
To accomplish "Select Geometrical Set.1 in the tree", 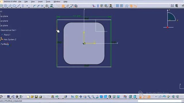I will tap(8, 30).
